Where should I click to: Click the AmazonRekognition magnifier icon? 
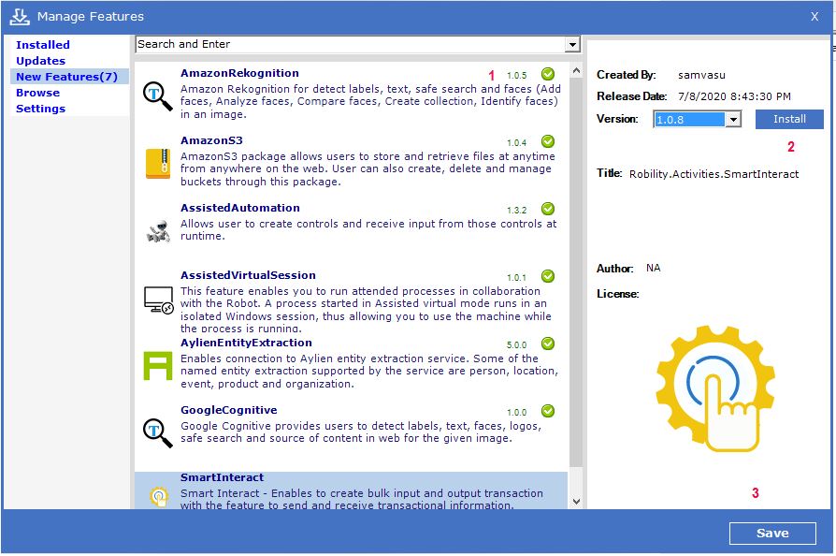[157, 96]
